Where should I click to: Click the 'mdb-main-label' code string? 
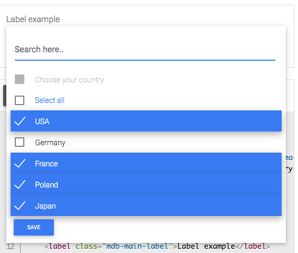click(x=137, y=246)
